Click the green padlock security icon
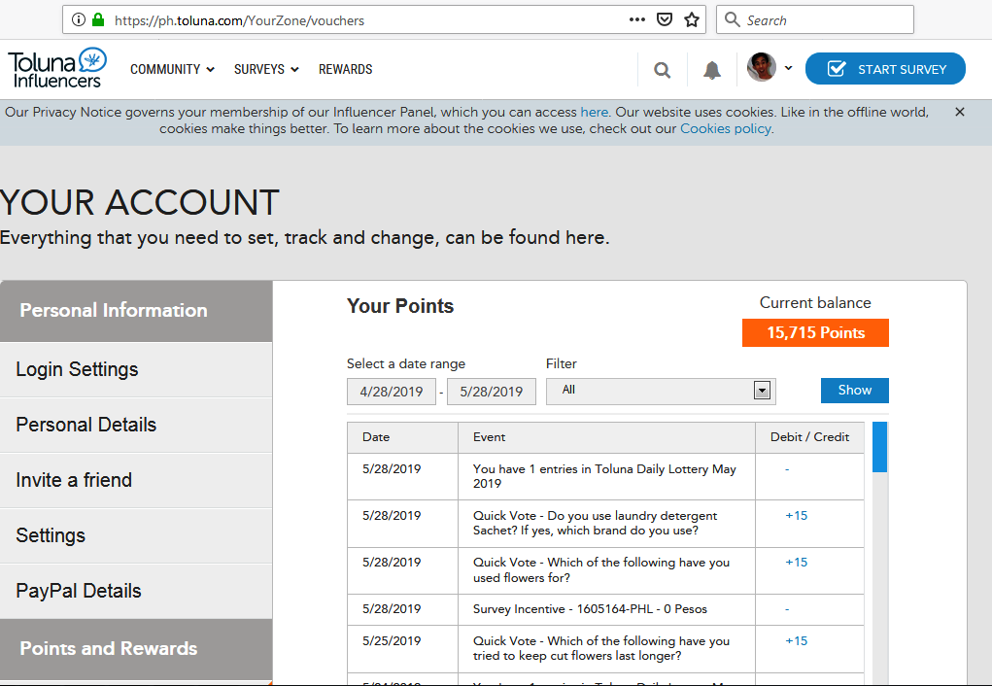Screen dimensions: 992x686 (98, 19)
